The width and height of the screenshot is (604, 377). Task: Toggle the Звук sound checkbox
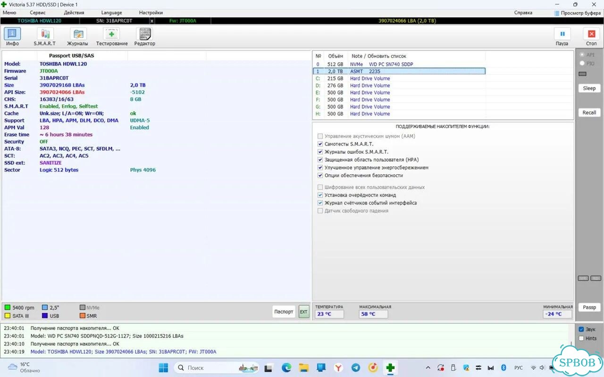point(581,329)
